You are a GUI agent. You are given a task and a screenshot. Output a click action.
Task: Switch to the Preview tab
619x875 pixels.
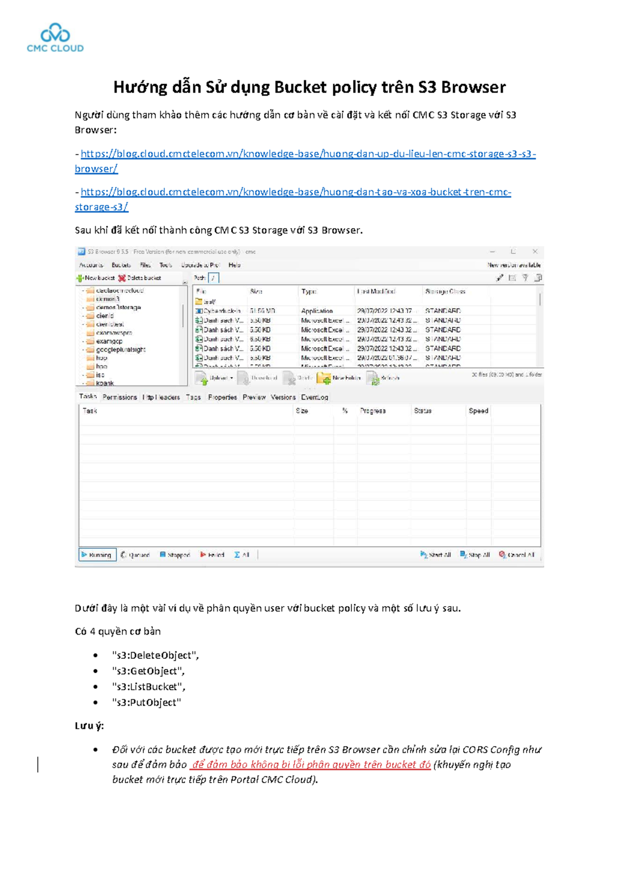coord(254,397)
